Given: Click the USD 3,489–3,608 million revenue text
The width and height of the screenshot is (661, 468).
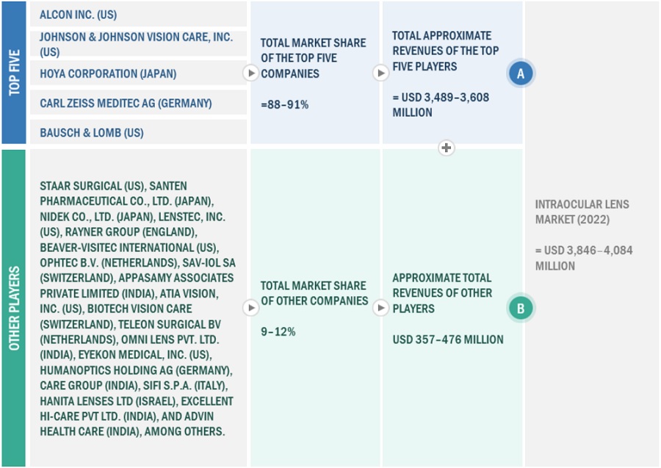Looking at the screenshot, I should (440, 104).
